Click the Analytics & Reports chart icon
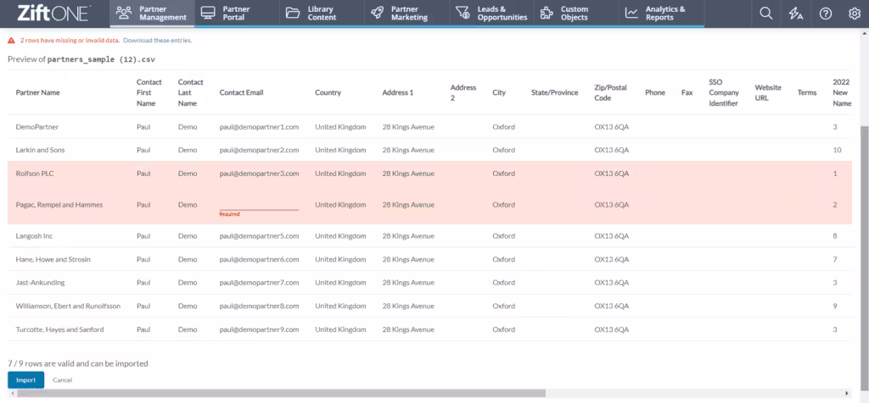This screenshot has width=869, height=403. coord(631,13)
